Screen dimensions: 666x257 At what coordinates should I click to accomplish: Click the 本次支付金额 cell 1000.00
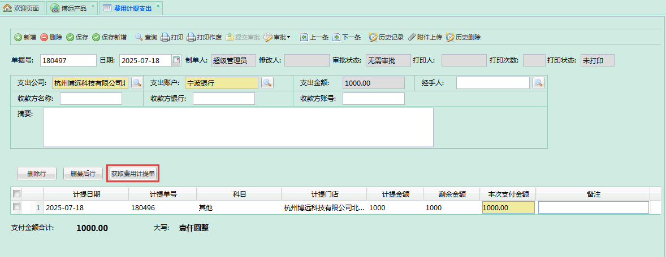point(508,207)
